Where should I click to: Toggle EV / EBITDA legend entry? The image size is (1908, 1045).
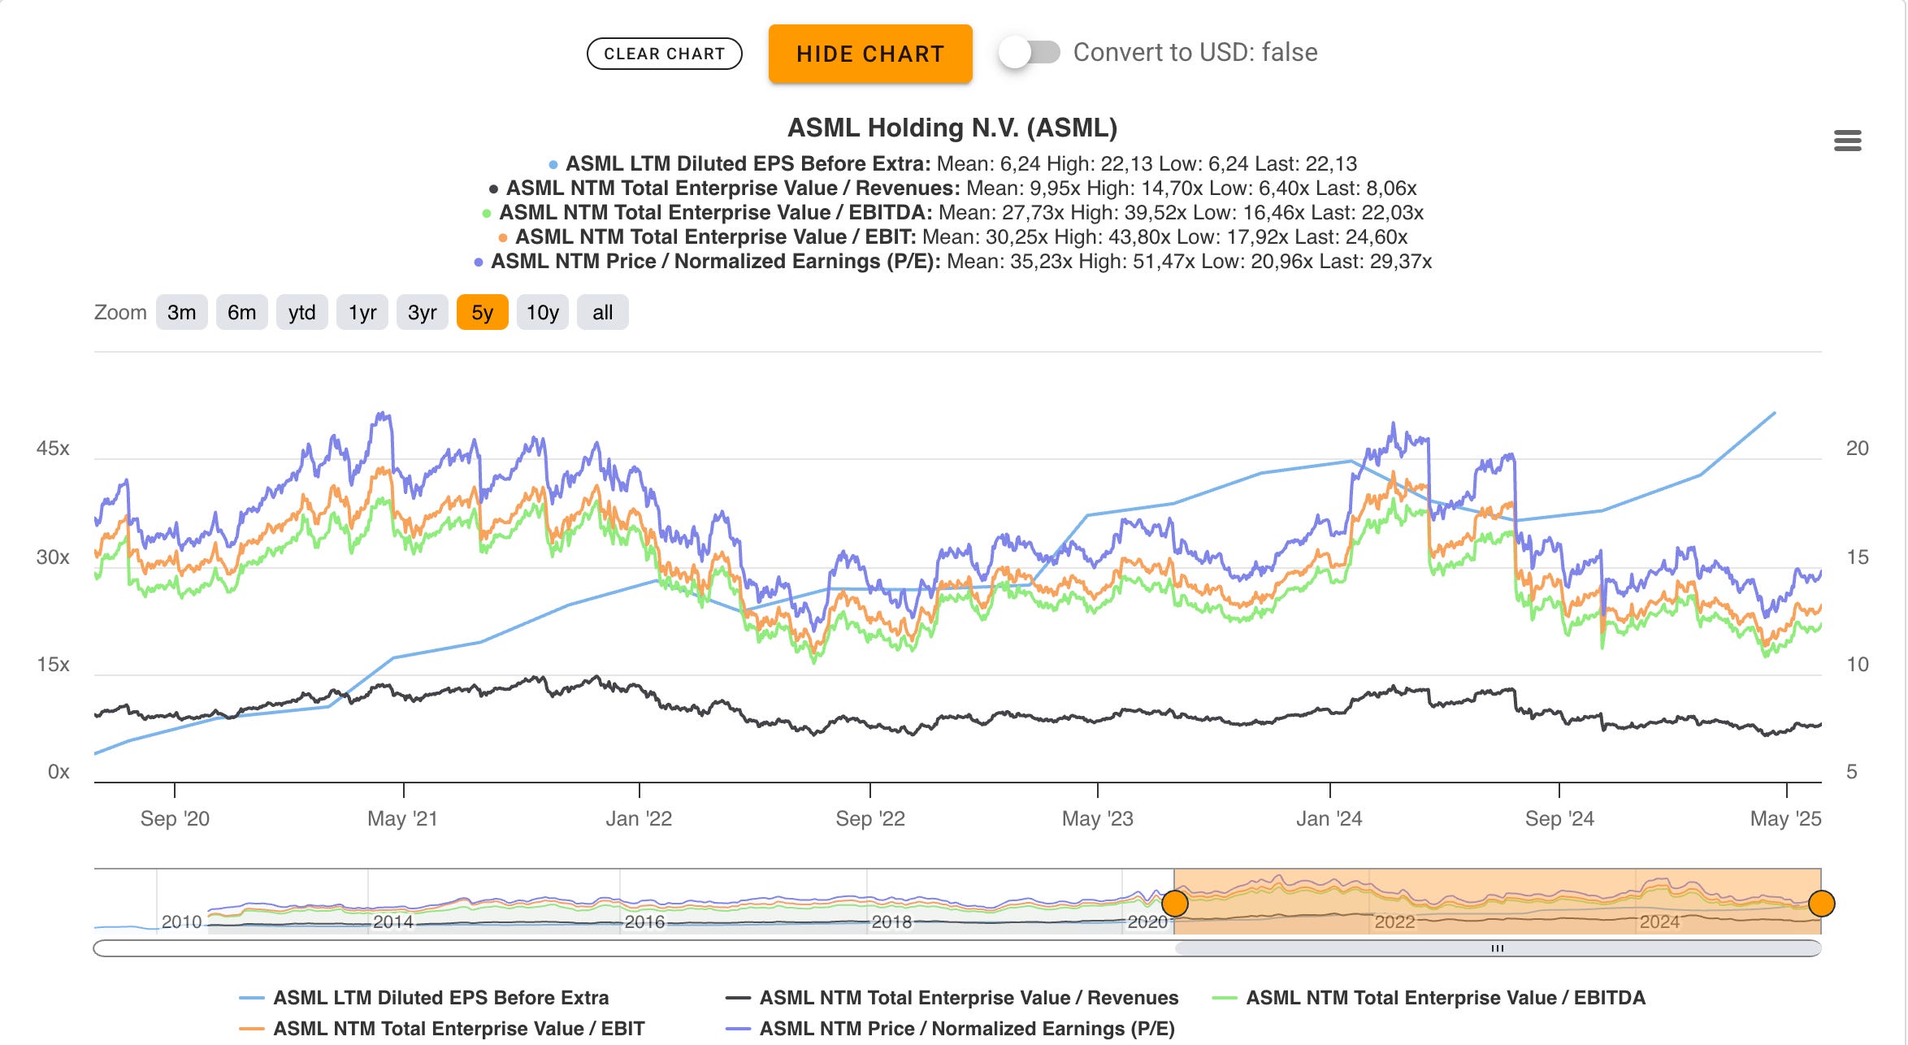pyautogui.click(x=1445, y=998)
